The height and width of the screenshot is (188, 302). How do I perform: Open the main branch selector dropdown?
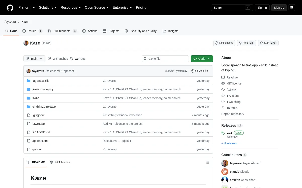(x=34, y=59)
